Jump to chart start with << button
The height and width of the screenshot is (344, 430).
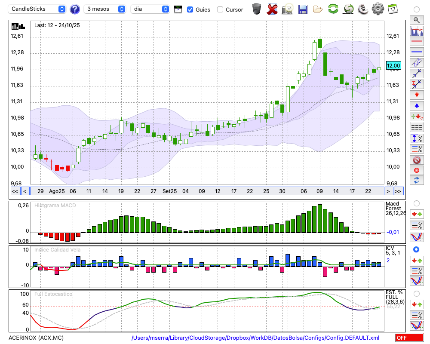15,191
